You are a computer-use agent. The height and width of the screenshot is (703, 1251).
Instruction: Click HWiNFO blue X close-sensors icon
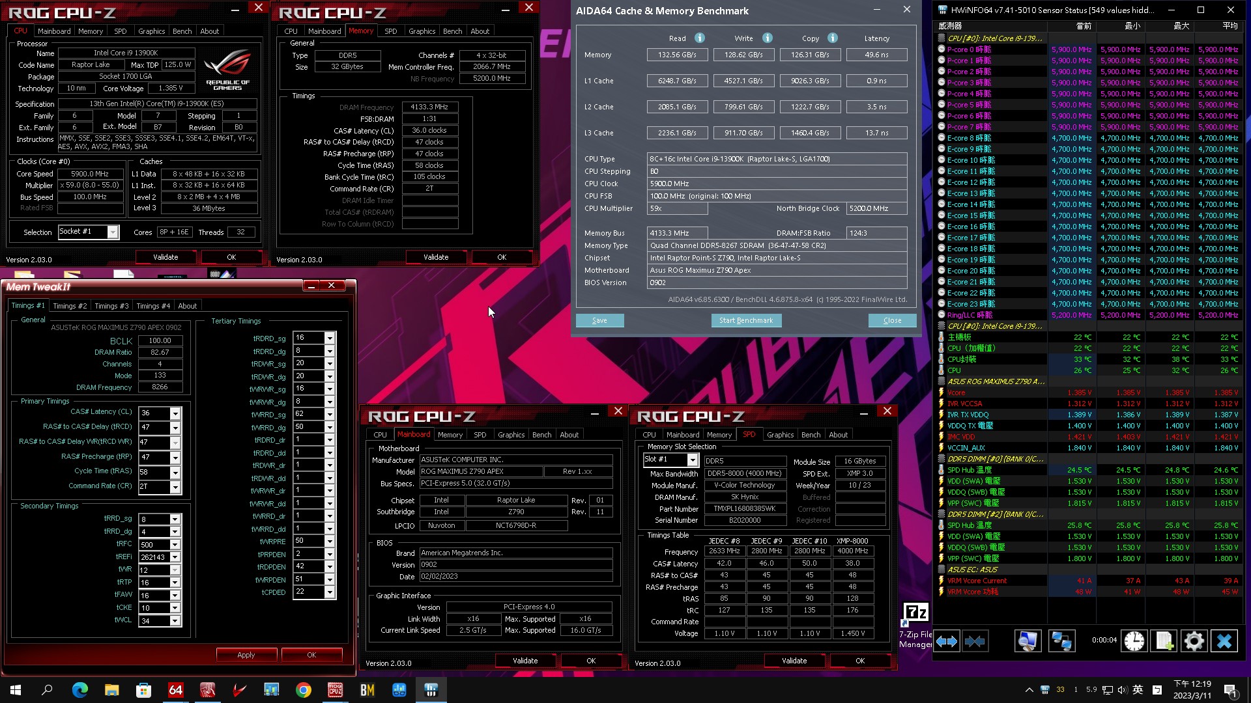point(1224,642)
